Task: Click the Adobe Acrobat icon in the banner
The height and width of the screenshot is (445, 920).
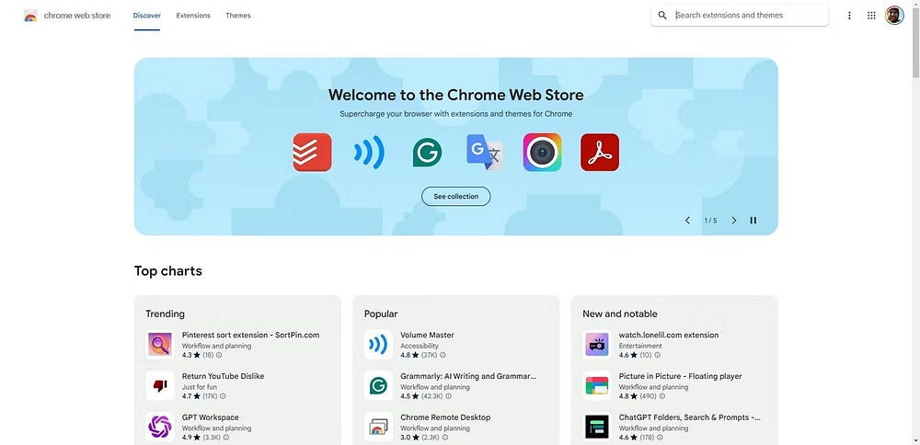Action: [x=600, y=153]
